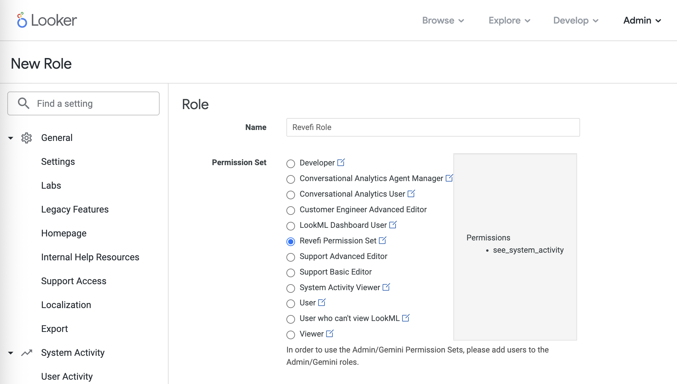
Task: Choose the Support Advanced Editor radio option
Action: coord(291,257)
